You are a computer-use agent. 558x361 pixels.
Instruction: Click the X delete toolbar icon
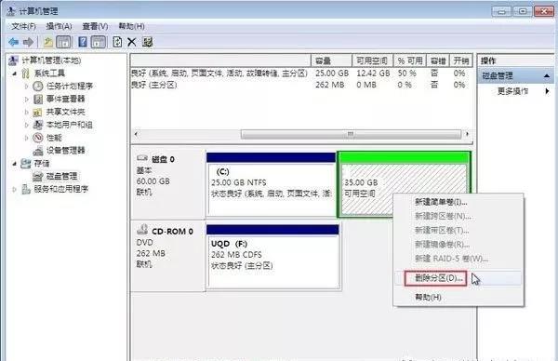(x=132, y=43)
